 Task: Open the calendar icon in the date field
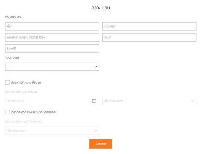(94, 101)
